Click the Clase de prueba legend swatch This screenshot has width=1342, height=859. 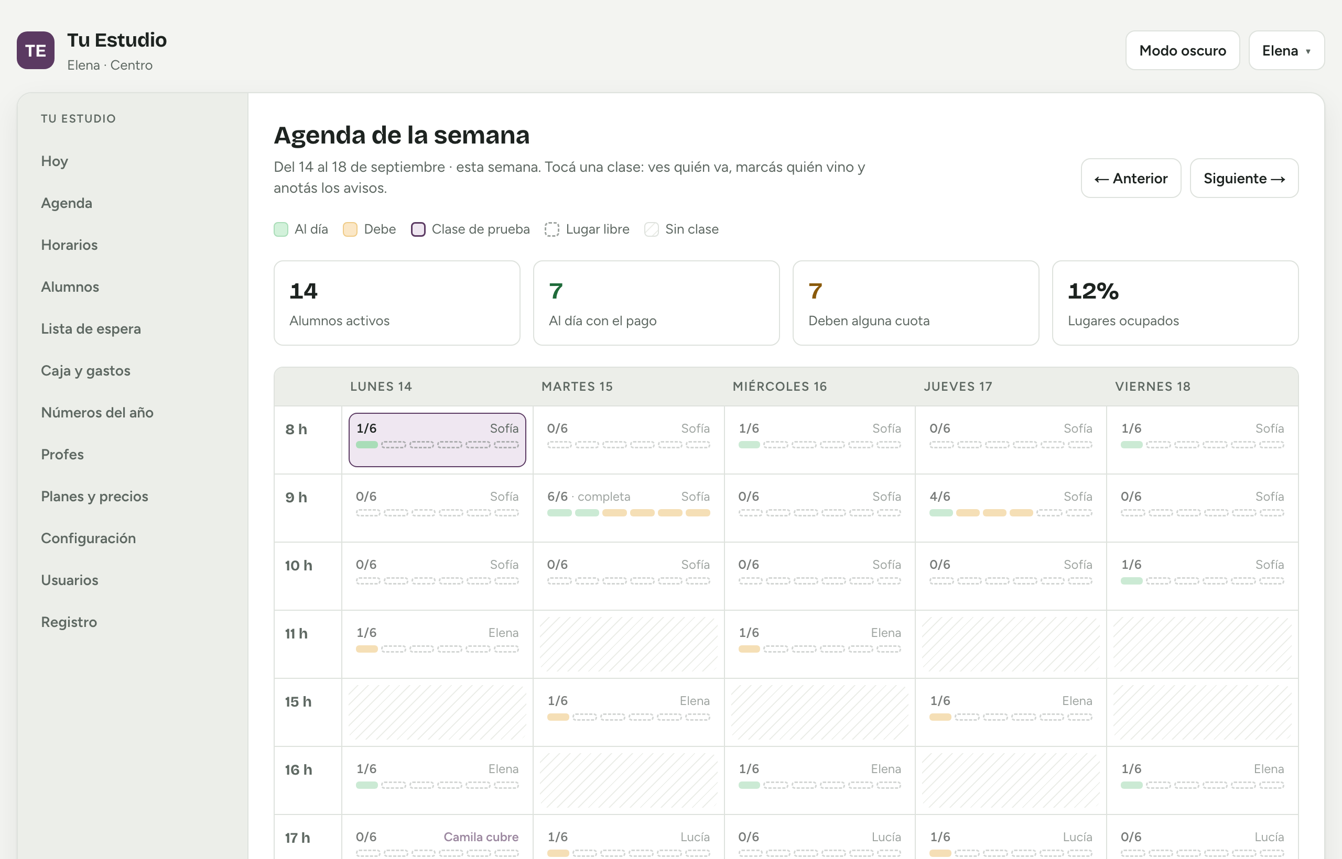coord(418,229)
